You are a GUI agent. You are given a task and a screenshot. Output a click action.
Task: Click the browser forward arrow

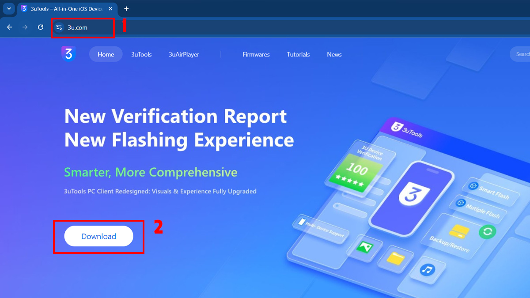25,27
